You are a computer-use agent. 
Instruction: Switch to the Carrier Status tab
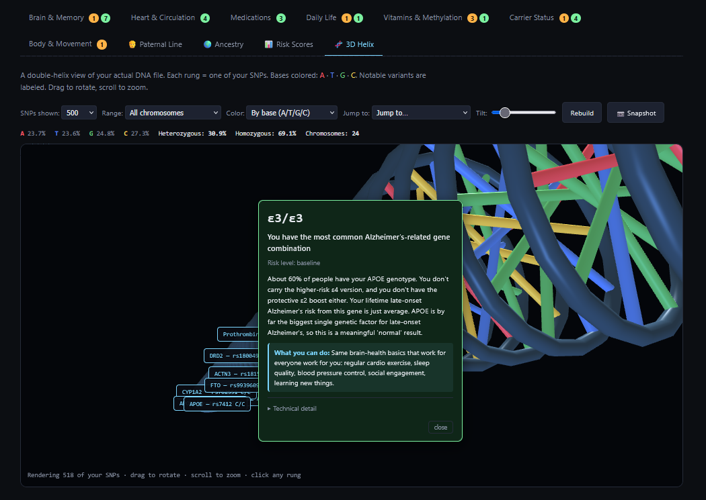point(545,18)
